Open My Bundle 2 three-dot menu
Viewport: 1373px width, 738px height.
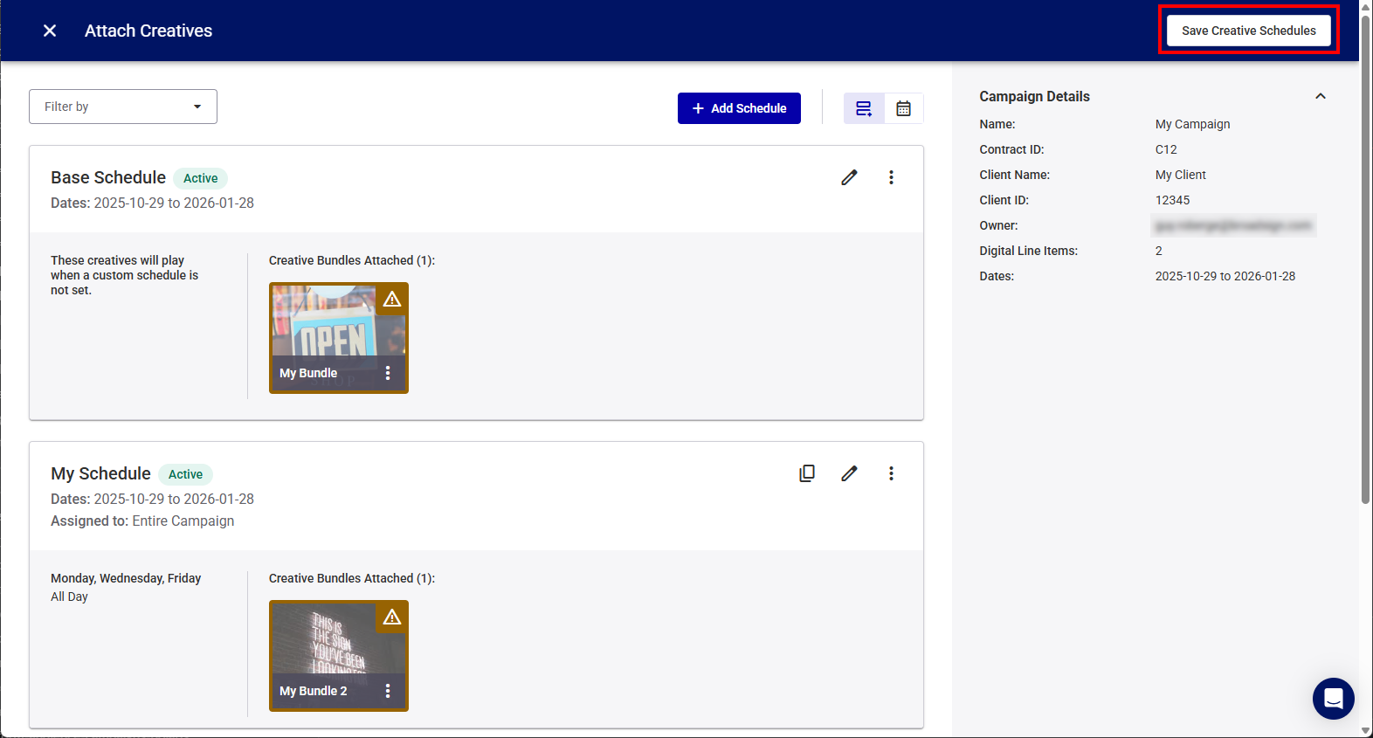[x=388, y=691]
